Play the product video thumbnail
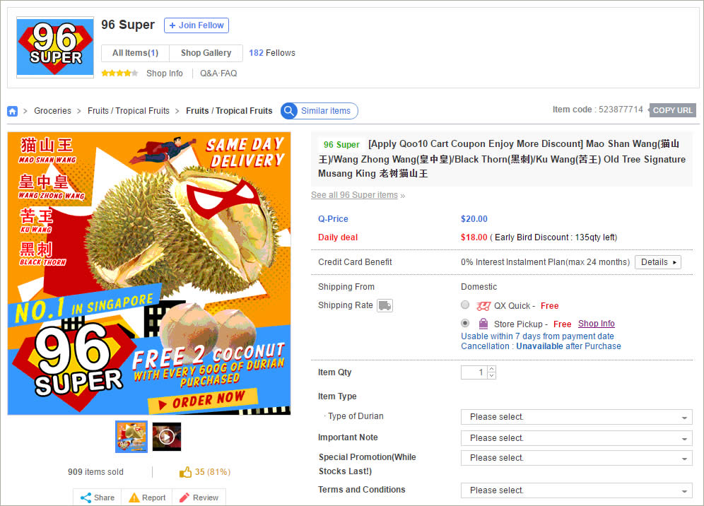Image resolution: width=704 pixels, height=506 pixels. click(x=167, y=437)
